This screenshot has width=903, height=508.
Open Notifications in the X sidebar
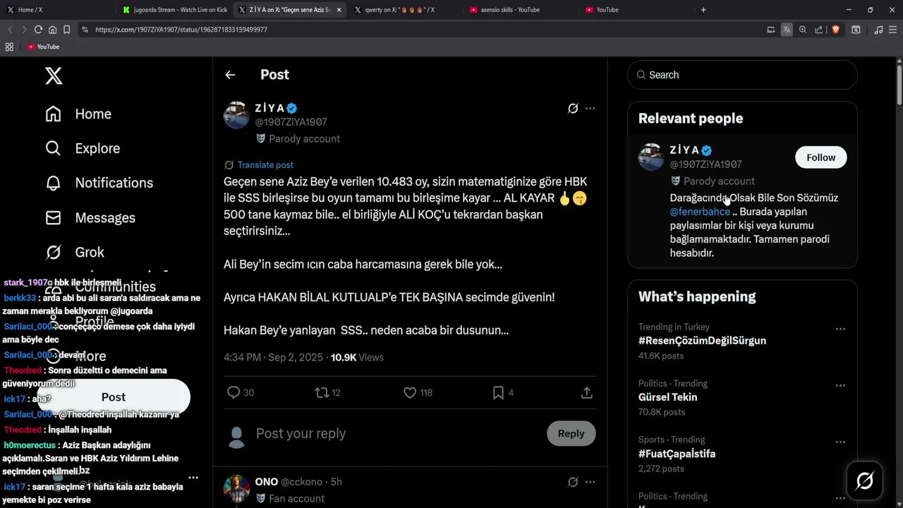99,183
